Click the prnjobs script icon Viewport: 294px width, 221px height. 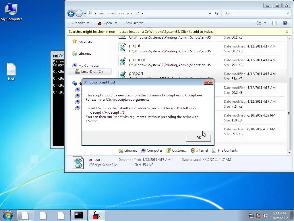122,48
